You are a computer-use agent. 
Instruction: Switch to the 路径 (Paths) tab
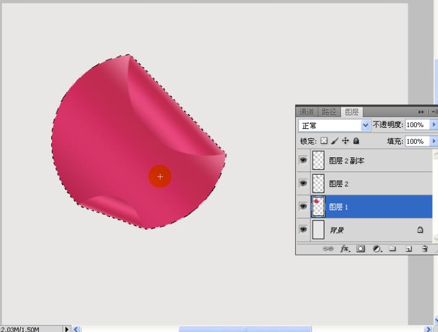(x=329, y=112)
